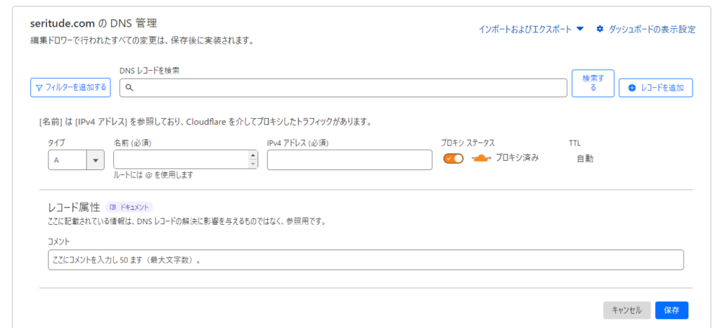Save the record with 保存 button

pyautogui.click(x=671, y=310)
